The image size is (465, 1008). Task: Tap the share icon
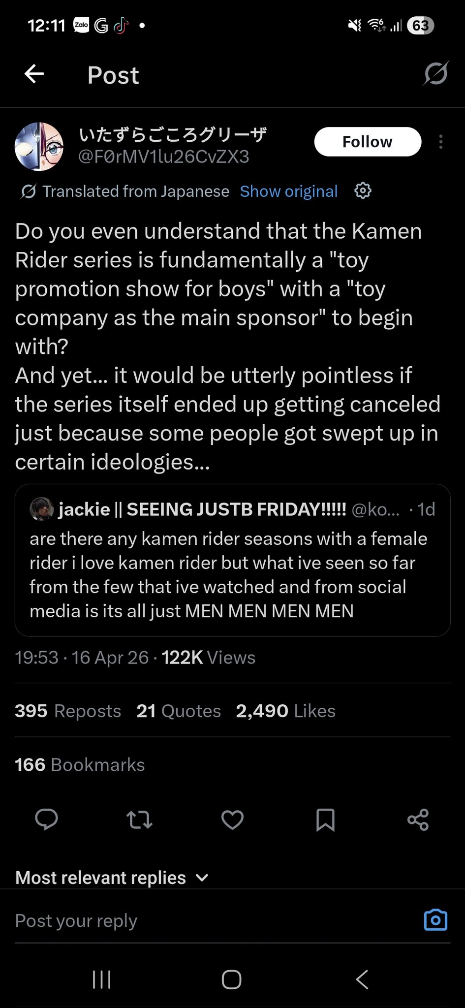coord(418,820)
